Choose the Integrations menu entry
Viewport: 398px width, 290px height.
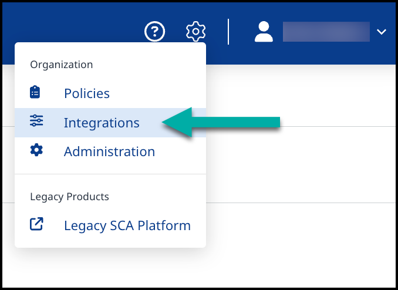[102, 123]
